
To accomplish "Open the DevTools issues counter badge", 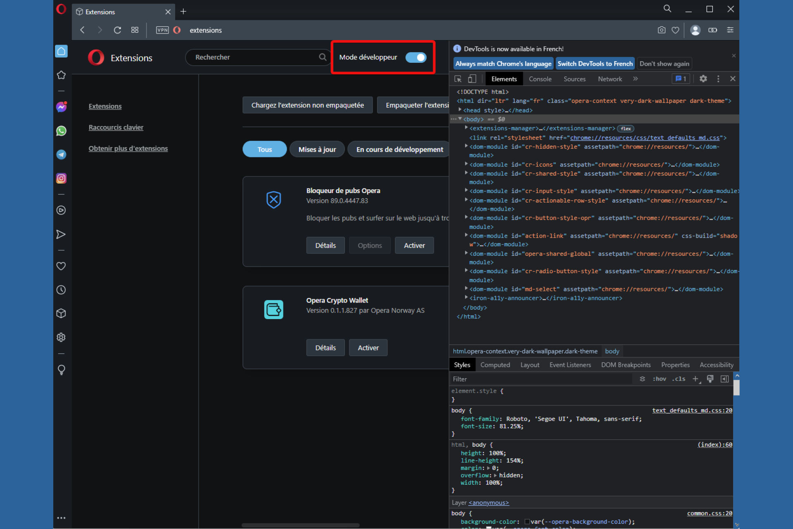I will (x=681, y=79).
